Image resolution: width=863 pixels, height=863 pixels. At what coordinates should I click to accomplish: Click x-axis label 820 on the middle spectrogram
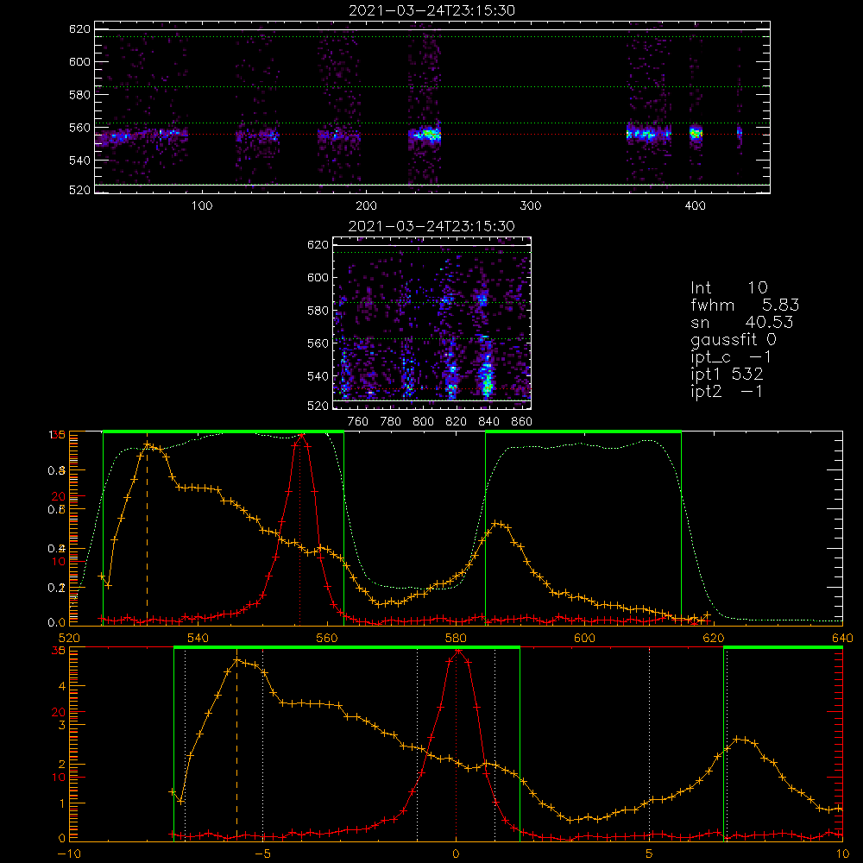(x=457, y=422)
